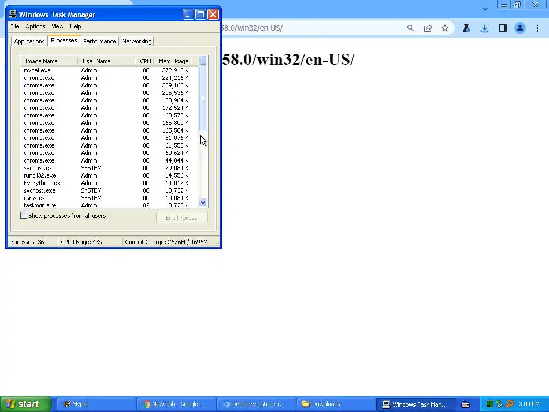Screen dimensions: 549x412
Task: Select chrome.exe using 81,076 K
Action: [109, 138]
